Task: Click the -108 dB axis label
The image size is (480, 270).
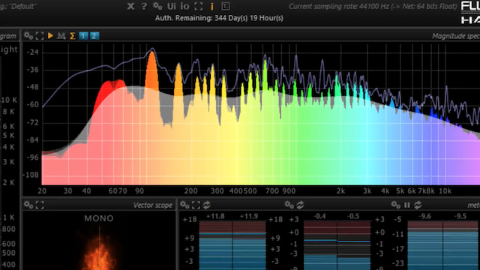Action: point(31,175)
